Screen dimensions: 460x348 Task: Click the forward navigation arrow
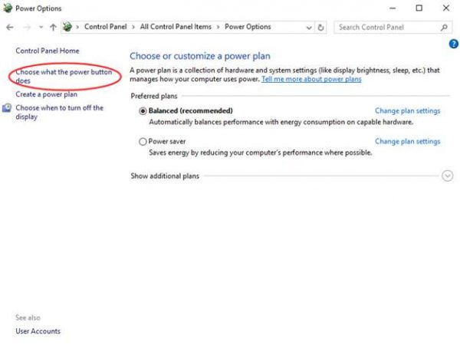pos(27,28)
